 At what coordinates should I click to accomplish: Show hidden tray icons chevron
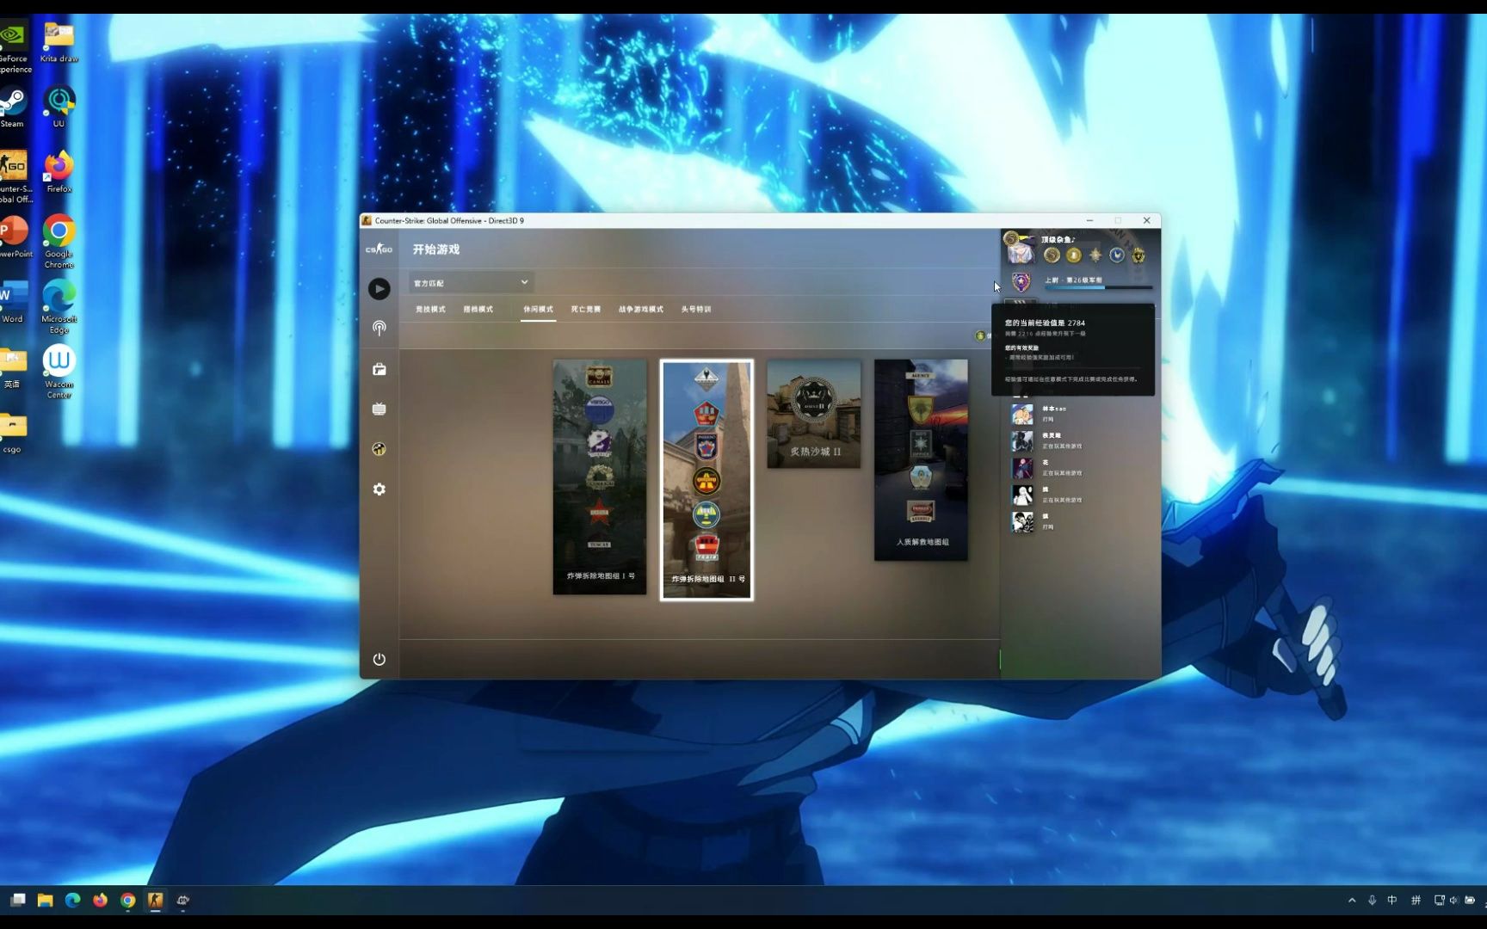[1352, 900]
